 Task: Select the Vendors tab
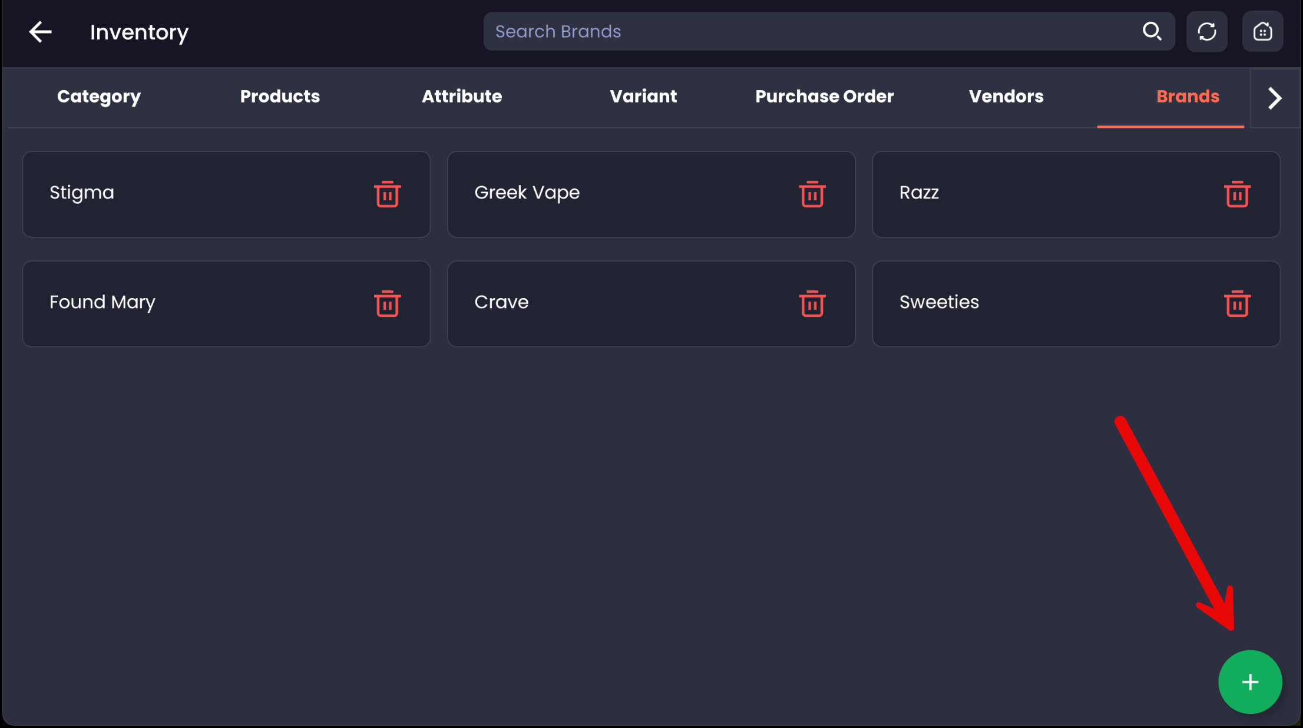pyautogui.click(x=1006, y=97)
